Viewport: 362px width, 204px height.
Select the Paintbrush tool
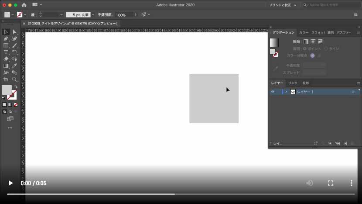pyautogui.click(x=14, y=45)
